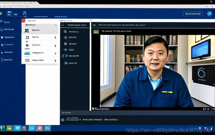Expand the arrow beside the keyboard-icon row

click(55, 60)
